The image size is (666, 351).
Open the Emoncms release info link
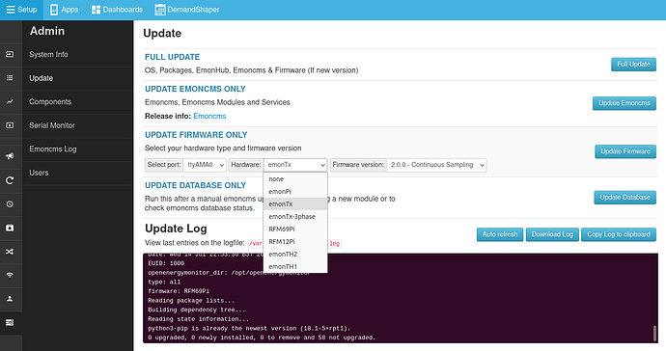click(x=209, y=117)
